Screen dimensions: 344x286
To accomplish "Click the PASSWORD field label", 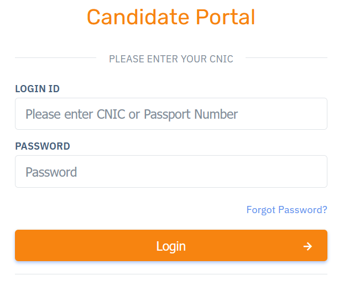I will pyautogui.click(x=43, y=146).
